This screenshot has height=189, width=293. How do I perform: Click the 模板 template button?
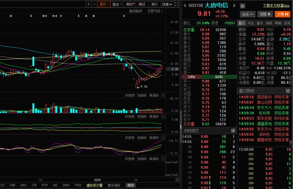[x=131, y=185]
